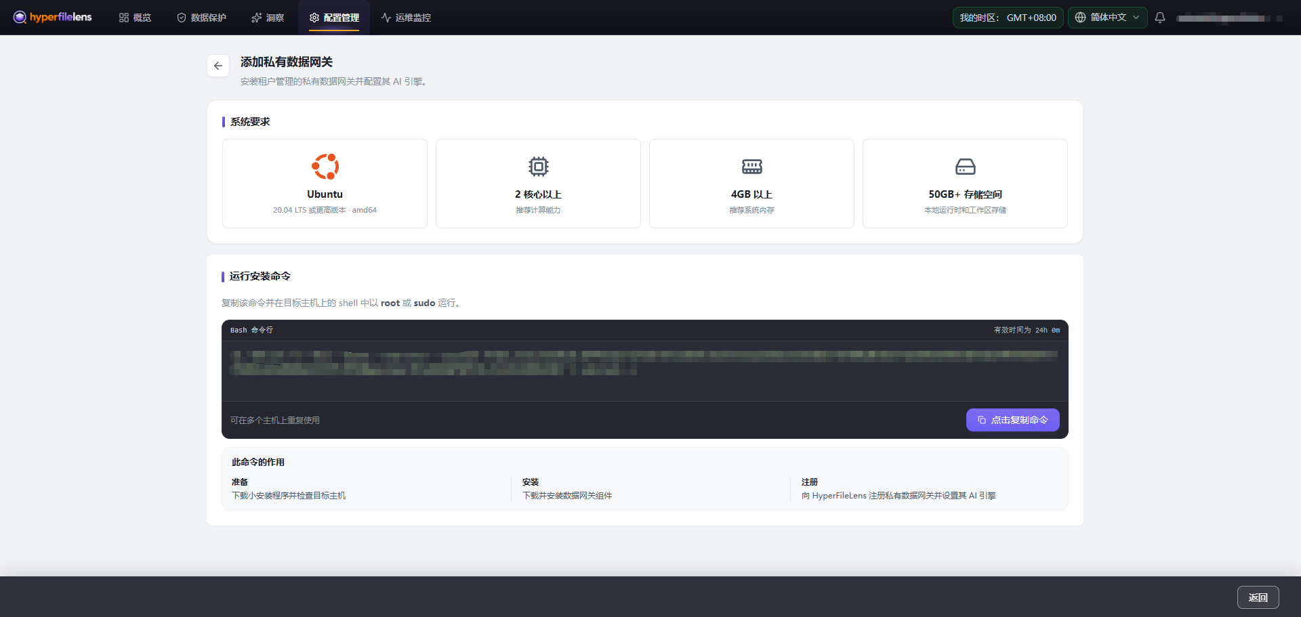Click the 运行安装命令 section heading
Image resolution: width=1301 pixels, height=617 pixels.
tap(260, 276)
